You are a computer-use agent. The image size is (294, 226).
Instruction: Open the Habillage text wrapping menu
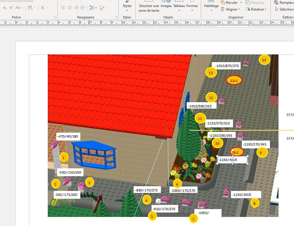pos(211,6)
